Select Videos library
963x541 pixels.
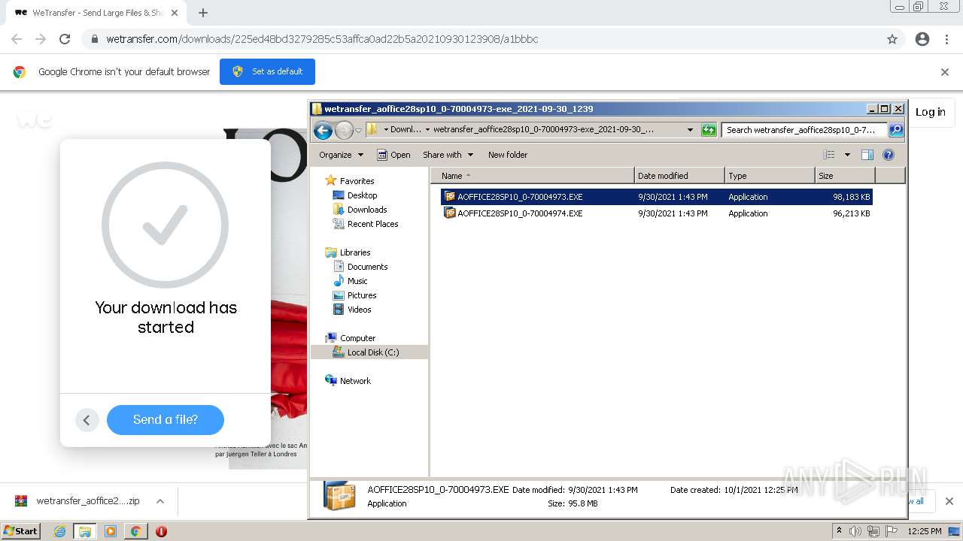359,310
